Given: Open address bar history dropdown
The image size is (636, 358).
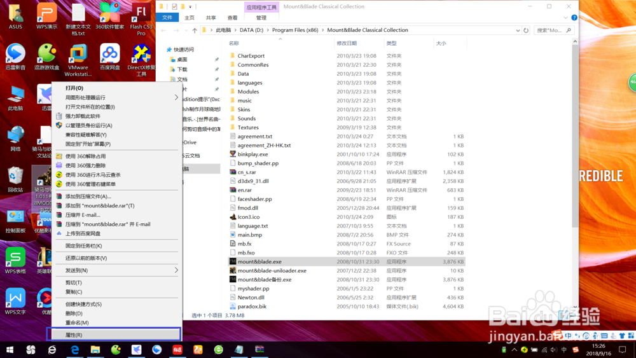Looking at the screenshot, I should point(518,31).
